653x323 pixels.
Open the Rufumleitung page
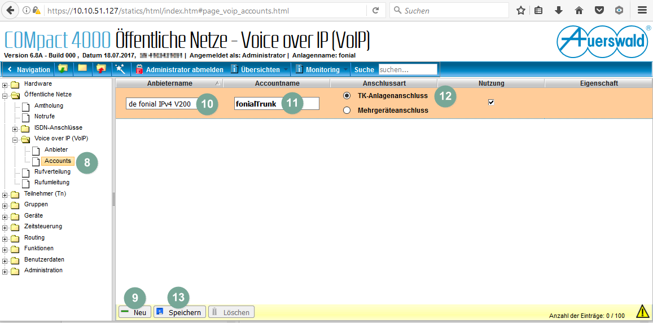[52, 182]
